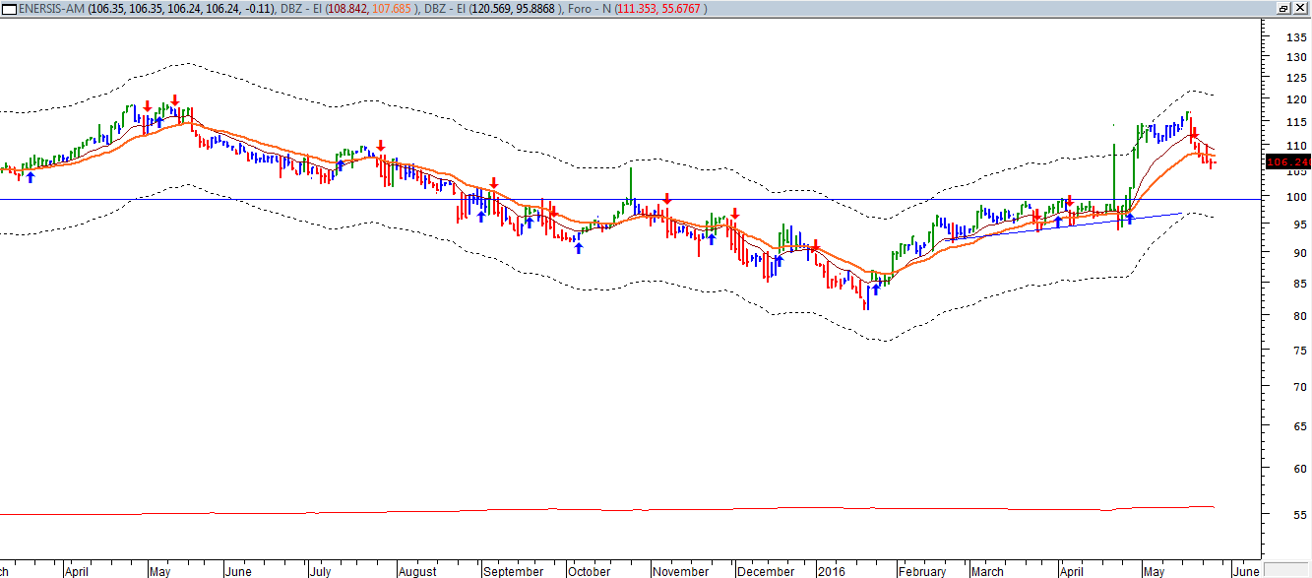Click the October label on the time axis
The image size is (1312, 578).
point(590,571)
